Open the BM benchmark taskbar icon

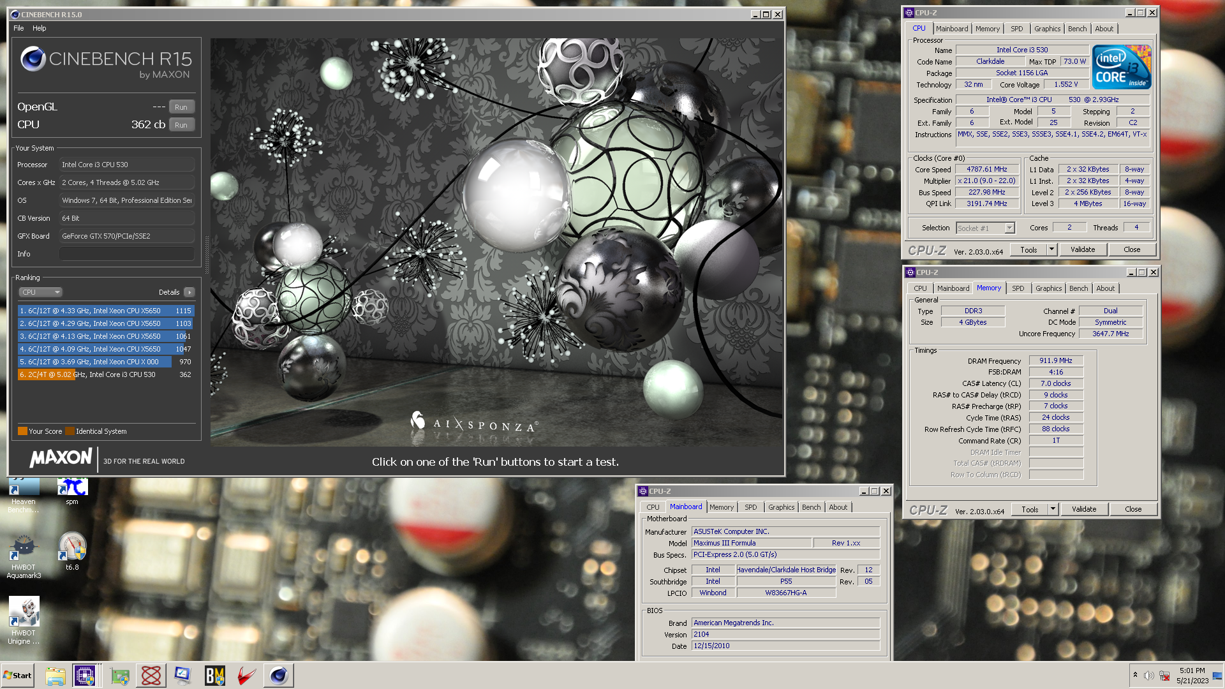coord(214,676)
